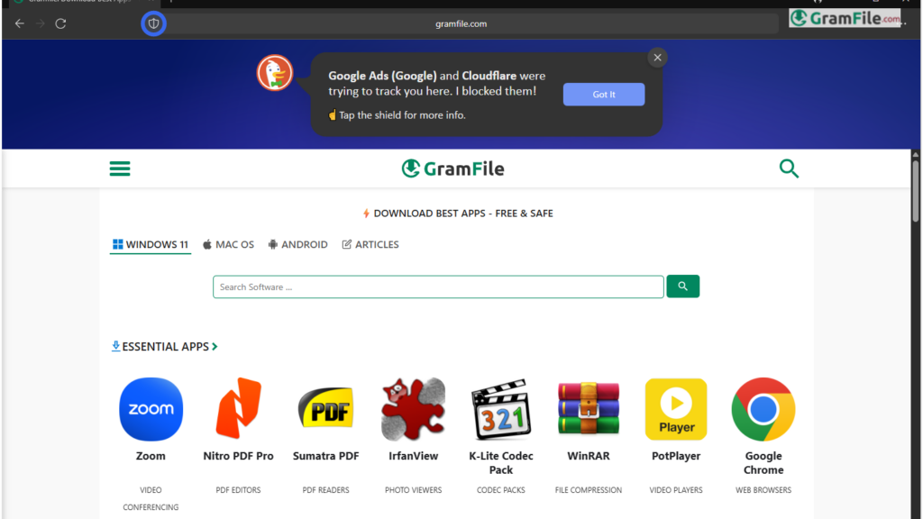
Task: Open the Video Conferencing category
Action: point(151,498)
